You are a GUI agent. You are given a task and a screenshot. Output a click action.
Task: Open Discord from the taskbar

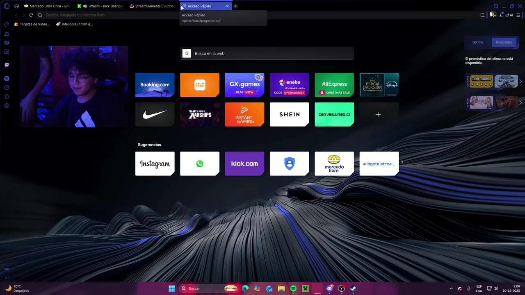pyautogui.click(x=329, y=288)
